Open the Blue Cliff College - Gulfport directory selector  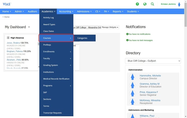click(153, 61)
